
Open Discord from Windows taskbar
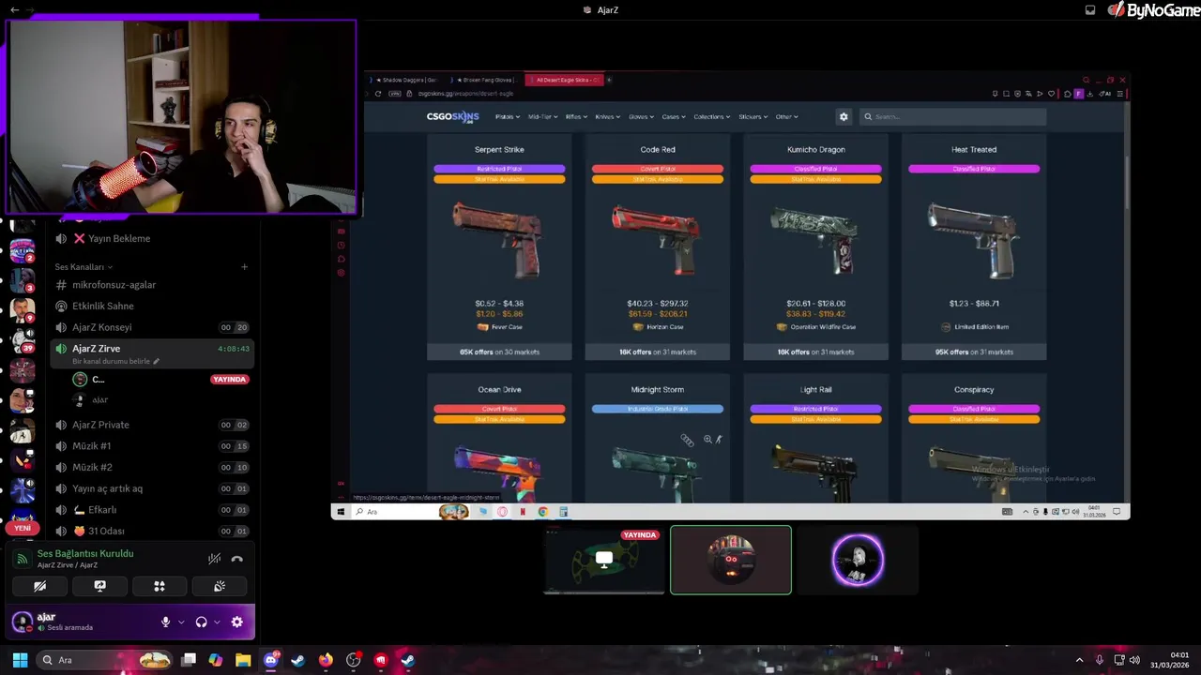point(271,660)
